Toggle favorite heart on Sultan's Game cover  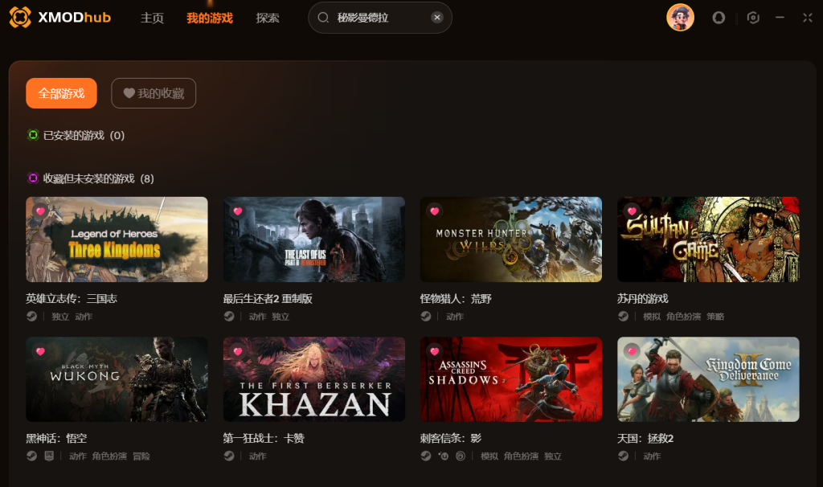coord(632,211)
